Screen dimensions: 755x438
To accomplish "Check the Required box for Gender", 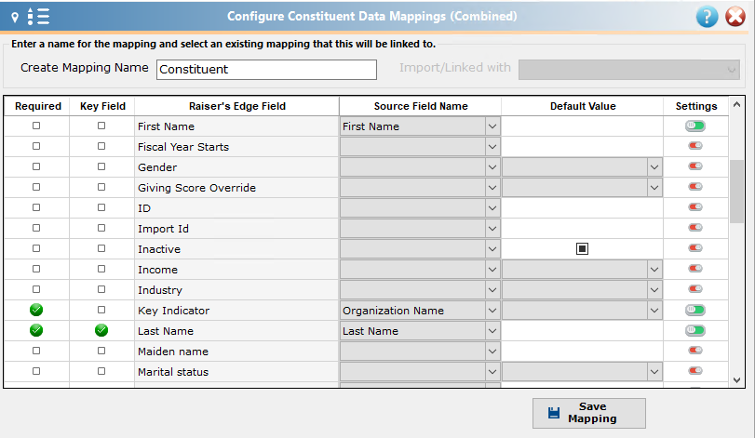I will tap(36, 166).
